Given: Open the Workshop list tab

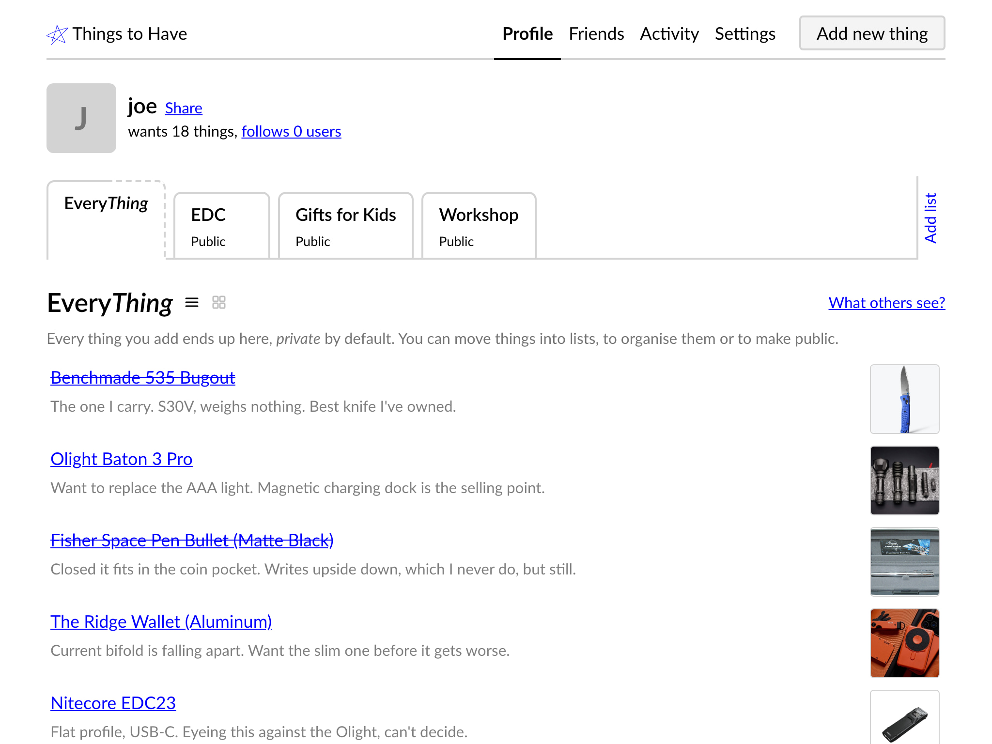Looking at the screenshot, I should point(479,226).
